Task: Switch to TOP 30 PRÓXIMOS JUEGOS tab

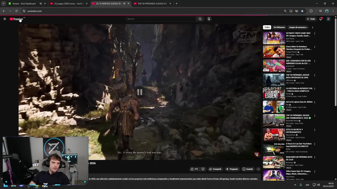Action: [152, 4]
